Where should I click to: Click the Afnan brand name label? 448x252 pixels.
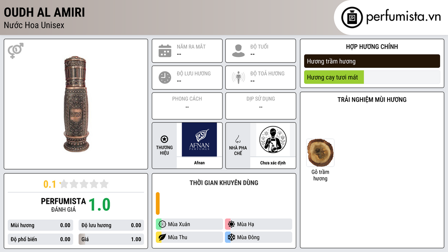pos(199,163)
